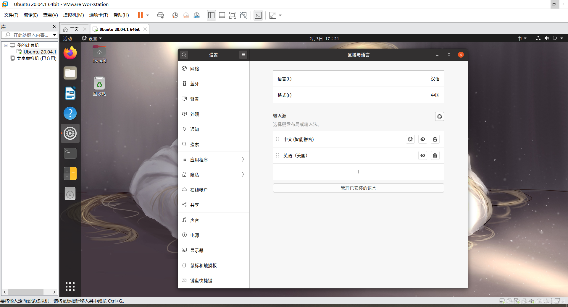This screenshot has height=307, width=568.
Task: Open VMware 文件(F) menu
Action: [11, 15]
